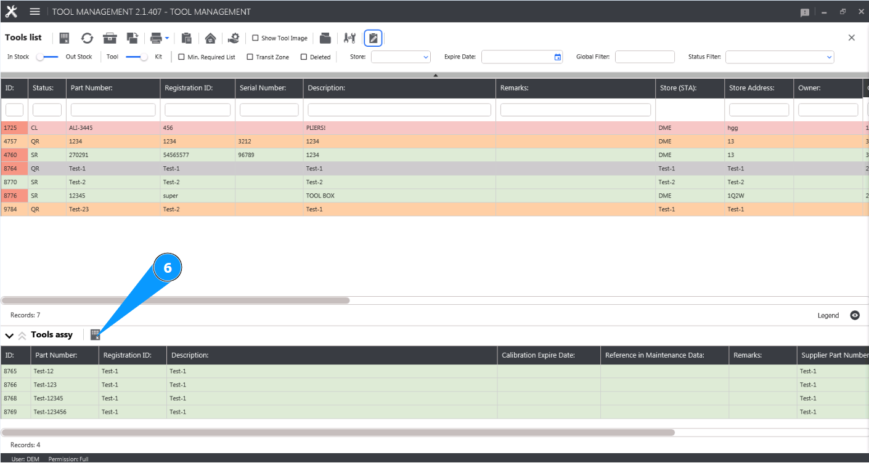The height and width of the screenshot is (463, 869).
Task: Sort Tools assy by Calibration Expire Date header
Action: pyautogui.click(x=549, y=355)
